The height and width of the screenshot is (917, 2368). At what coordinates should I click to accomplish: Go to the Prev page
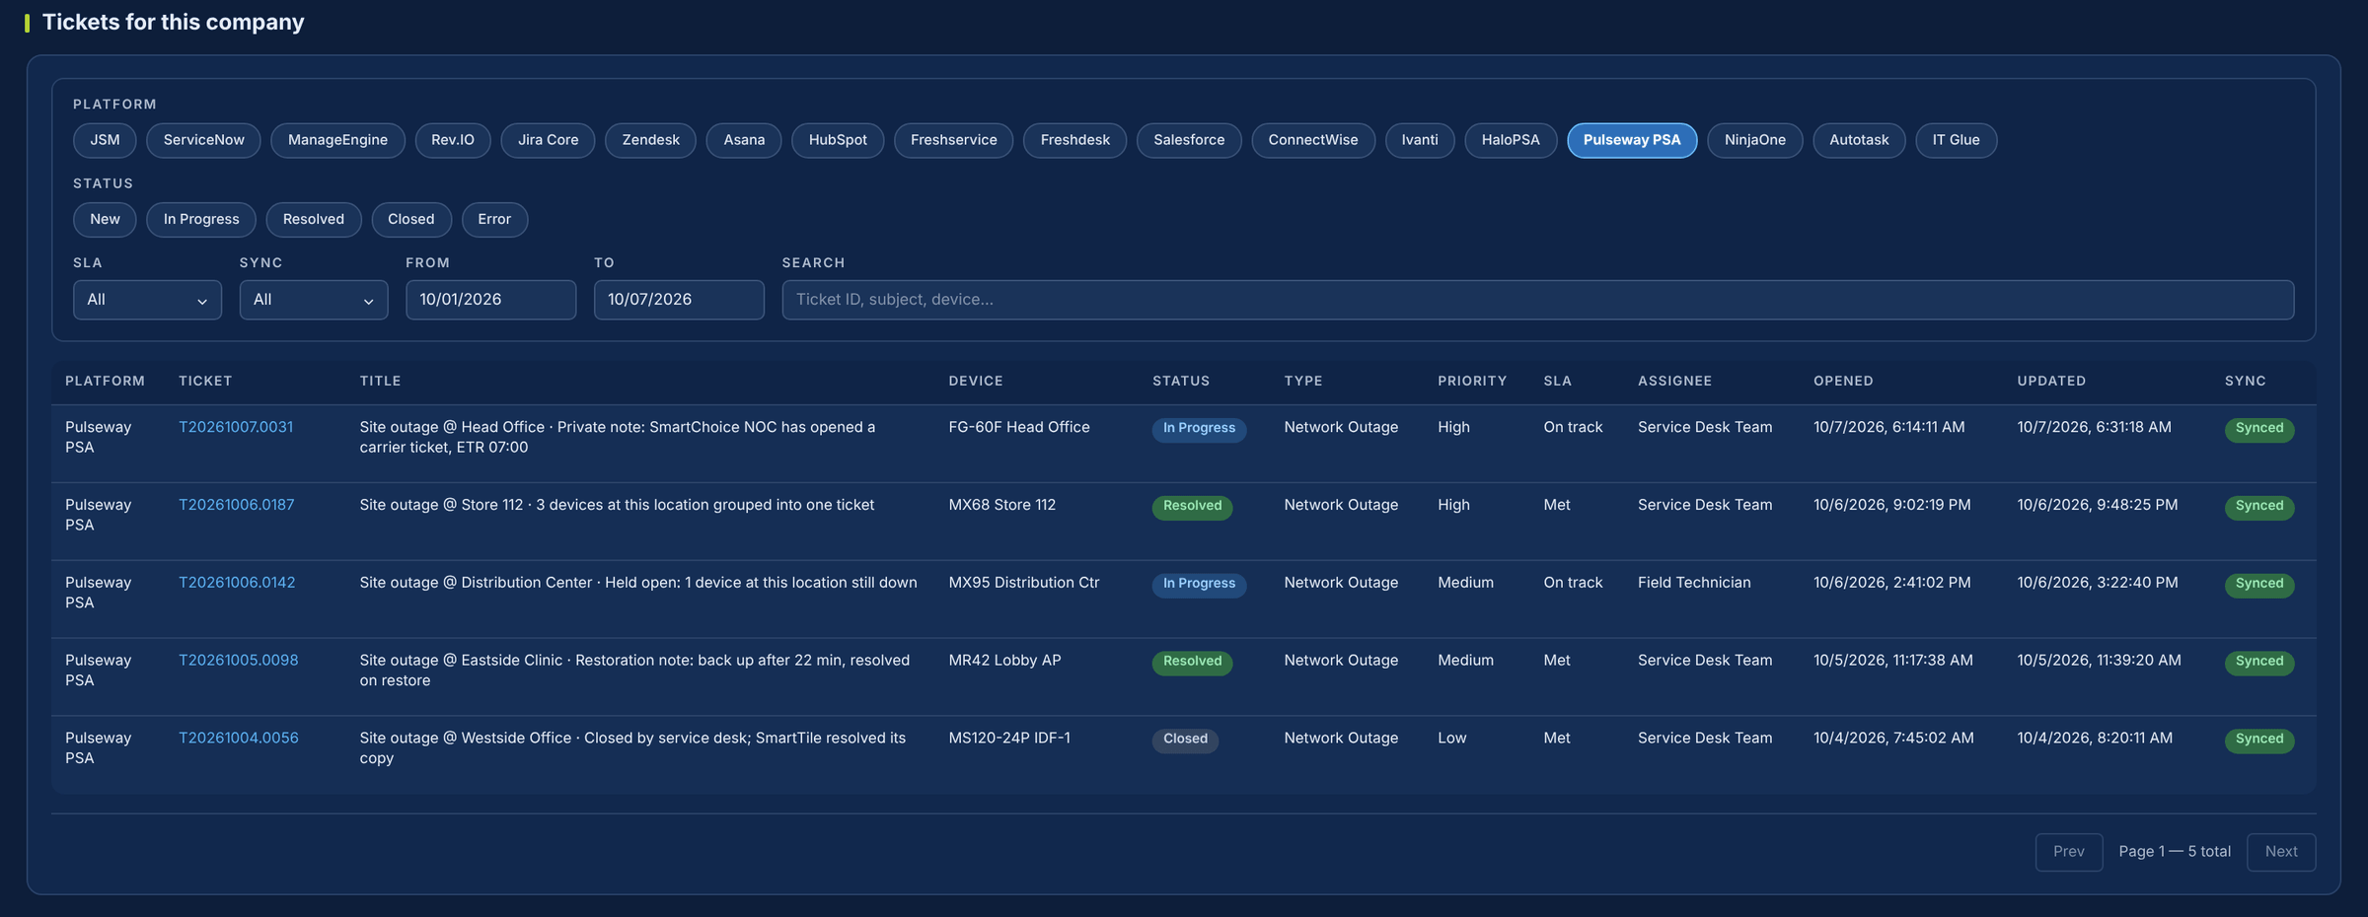[2069, 852]
